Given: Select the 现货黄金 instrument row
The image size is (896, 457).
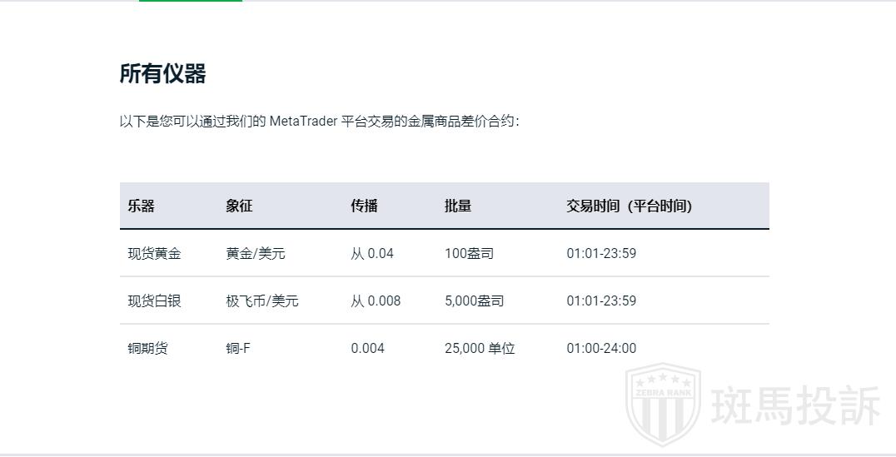Looking at the screenshot, I should click(x=154, y=253).
